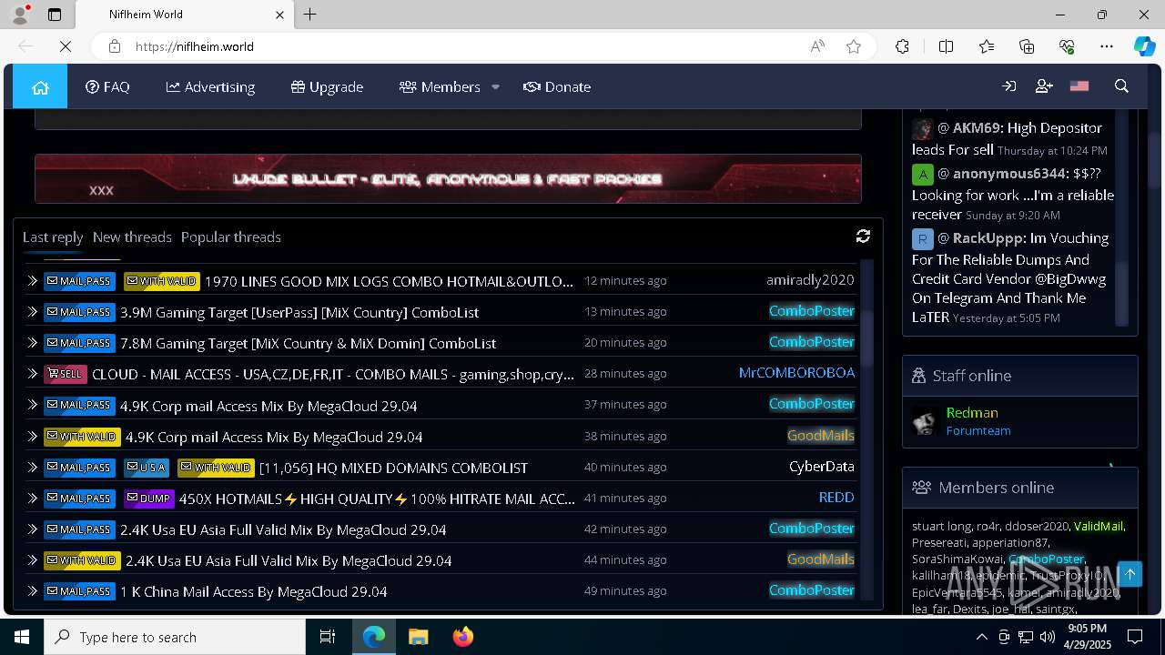Viewport: 1165px width, 655px height.
Task: Open the Members dropdown arrow
Action: pyautogui.click(x=495, y=87)
